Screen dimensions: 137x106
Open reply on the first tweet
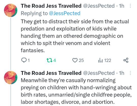(24, 60)
